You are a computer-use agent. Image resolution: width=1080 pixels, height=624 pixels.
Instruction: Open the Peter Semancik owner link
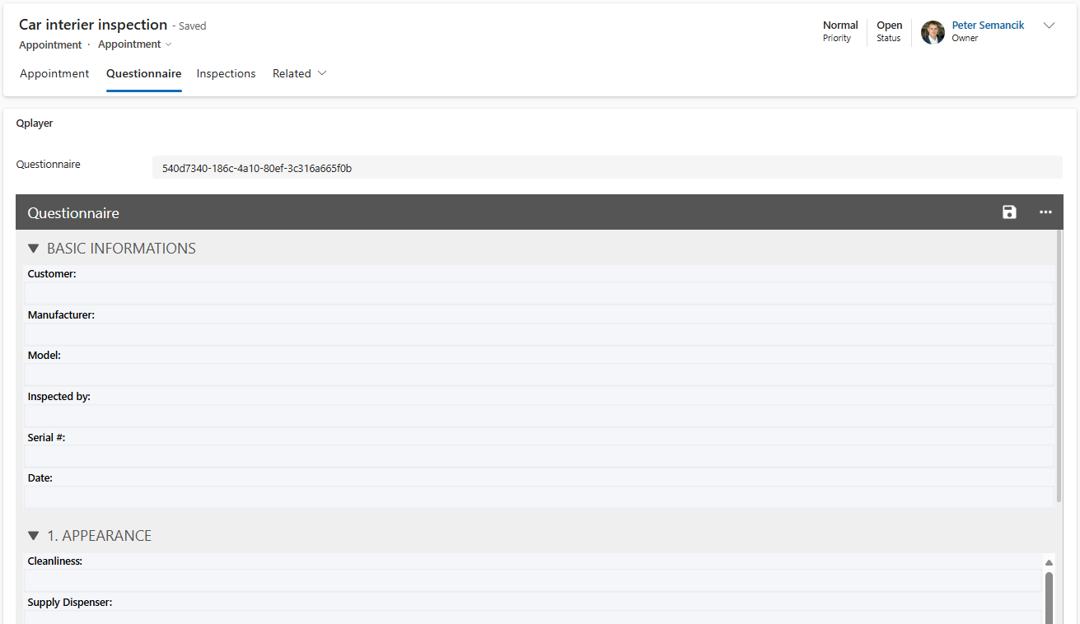click(x=988, y=26)
